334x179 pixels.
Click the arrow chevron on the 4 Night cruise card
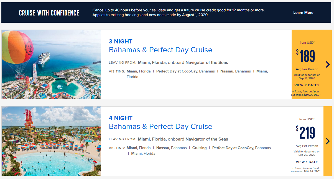pos(328,141)
